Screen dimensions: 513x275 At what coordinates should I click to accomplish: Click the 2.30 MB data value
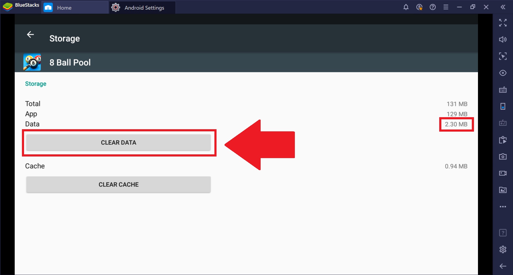pyautogui.click(x=456, y=124)
